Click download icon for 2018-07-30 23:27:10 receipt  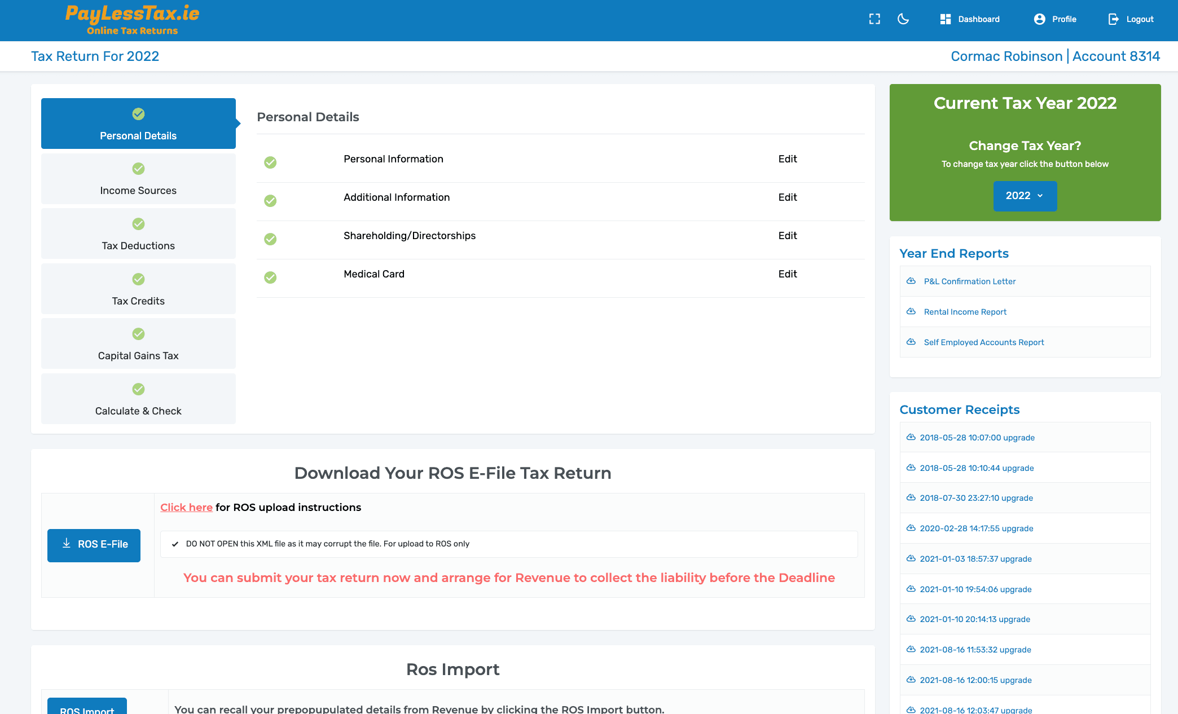pyautogui.click(x=911, y=497)
